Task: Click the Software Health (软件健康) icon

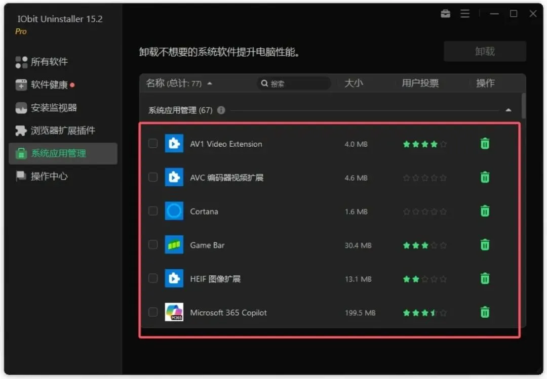Action: (x=21, y=85)
